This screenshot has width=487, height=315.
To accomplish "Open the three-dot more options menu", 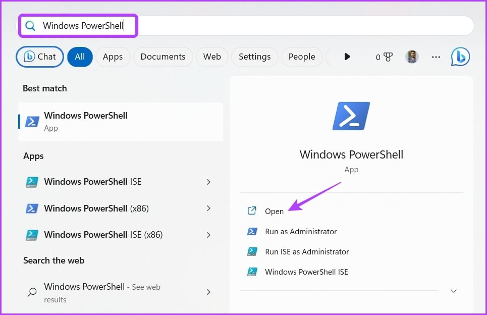I will pos(436,57).
